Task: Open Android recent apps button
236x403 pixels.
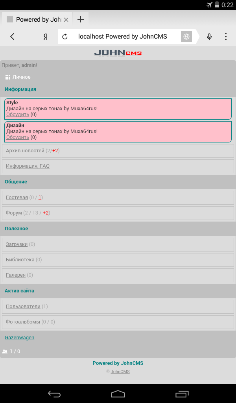Action: (x=182, y=394)
